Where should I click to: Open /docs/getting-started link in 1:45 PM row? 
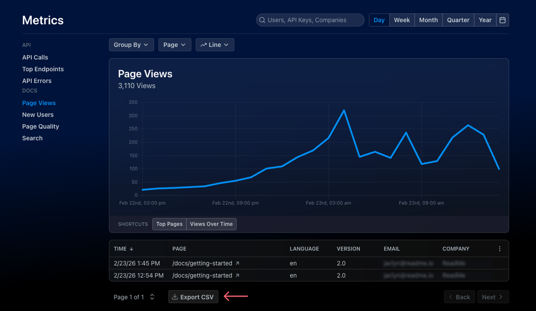coord(202,263)
